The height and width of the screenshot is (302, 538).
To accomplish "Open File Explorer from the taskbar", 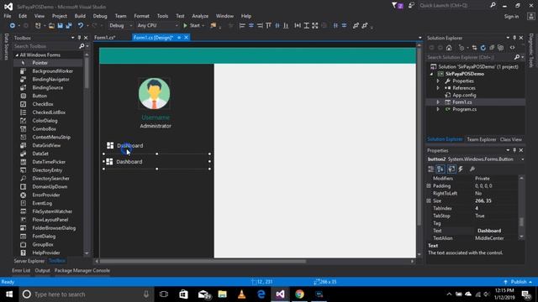I will 222,294.
